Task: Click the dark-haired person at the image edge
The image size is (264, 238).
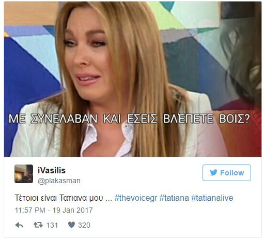Action: pyautogui.click(x=243, y=69)
